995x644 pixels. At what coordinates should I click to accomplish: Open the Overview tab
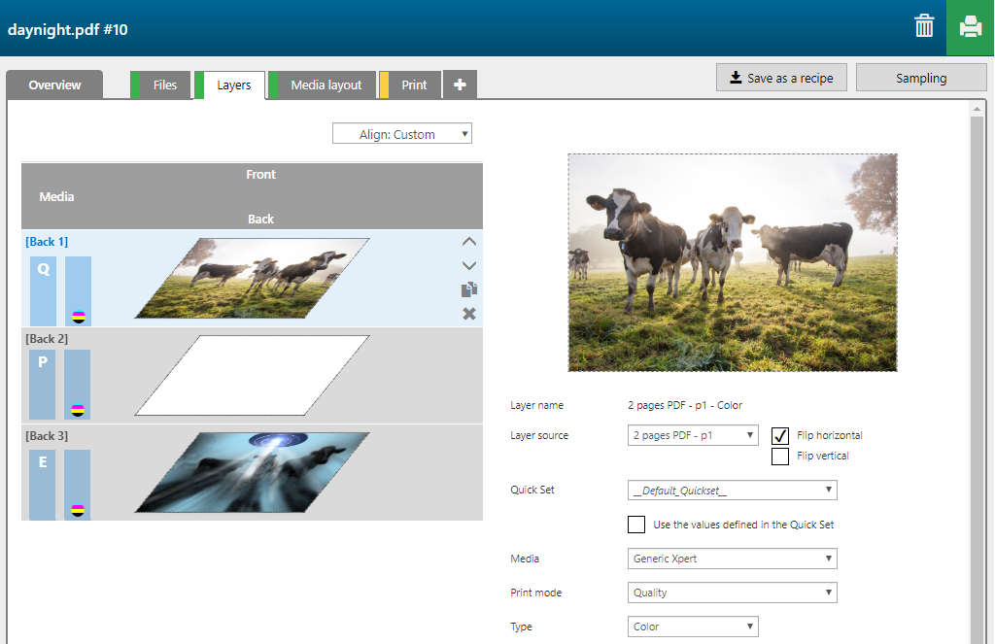point(54,85)
